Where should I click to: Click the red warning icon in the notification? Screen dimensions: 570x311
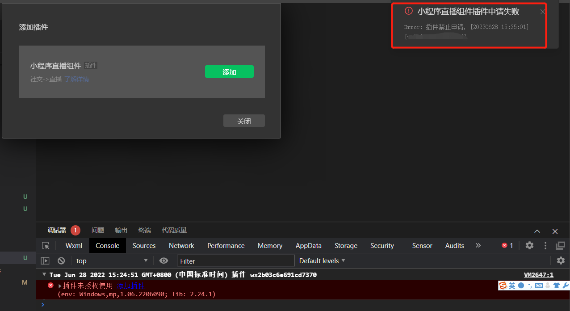tap(409, 11)
